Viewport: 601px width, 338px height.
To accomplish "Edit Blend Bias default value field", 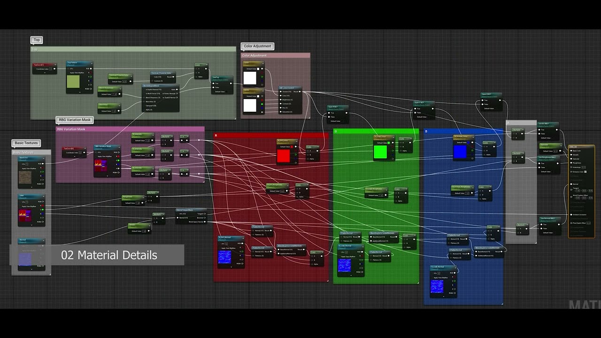I will [x=114, y=111].
